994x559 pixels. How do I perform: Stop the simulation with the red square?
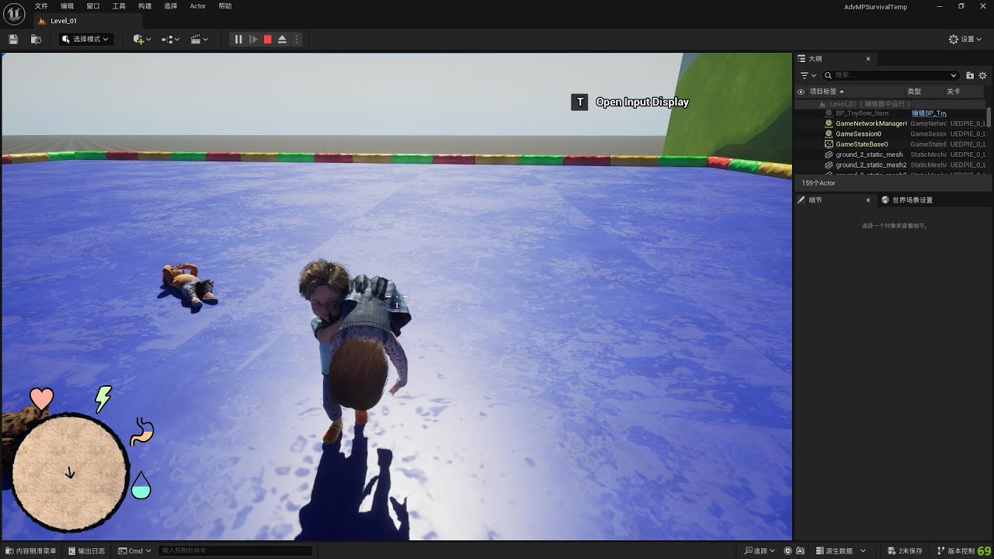pyautogui.click(x=268, y=39)
